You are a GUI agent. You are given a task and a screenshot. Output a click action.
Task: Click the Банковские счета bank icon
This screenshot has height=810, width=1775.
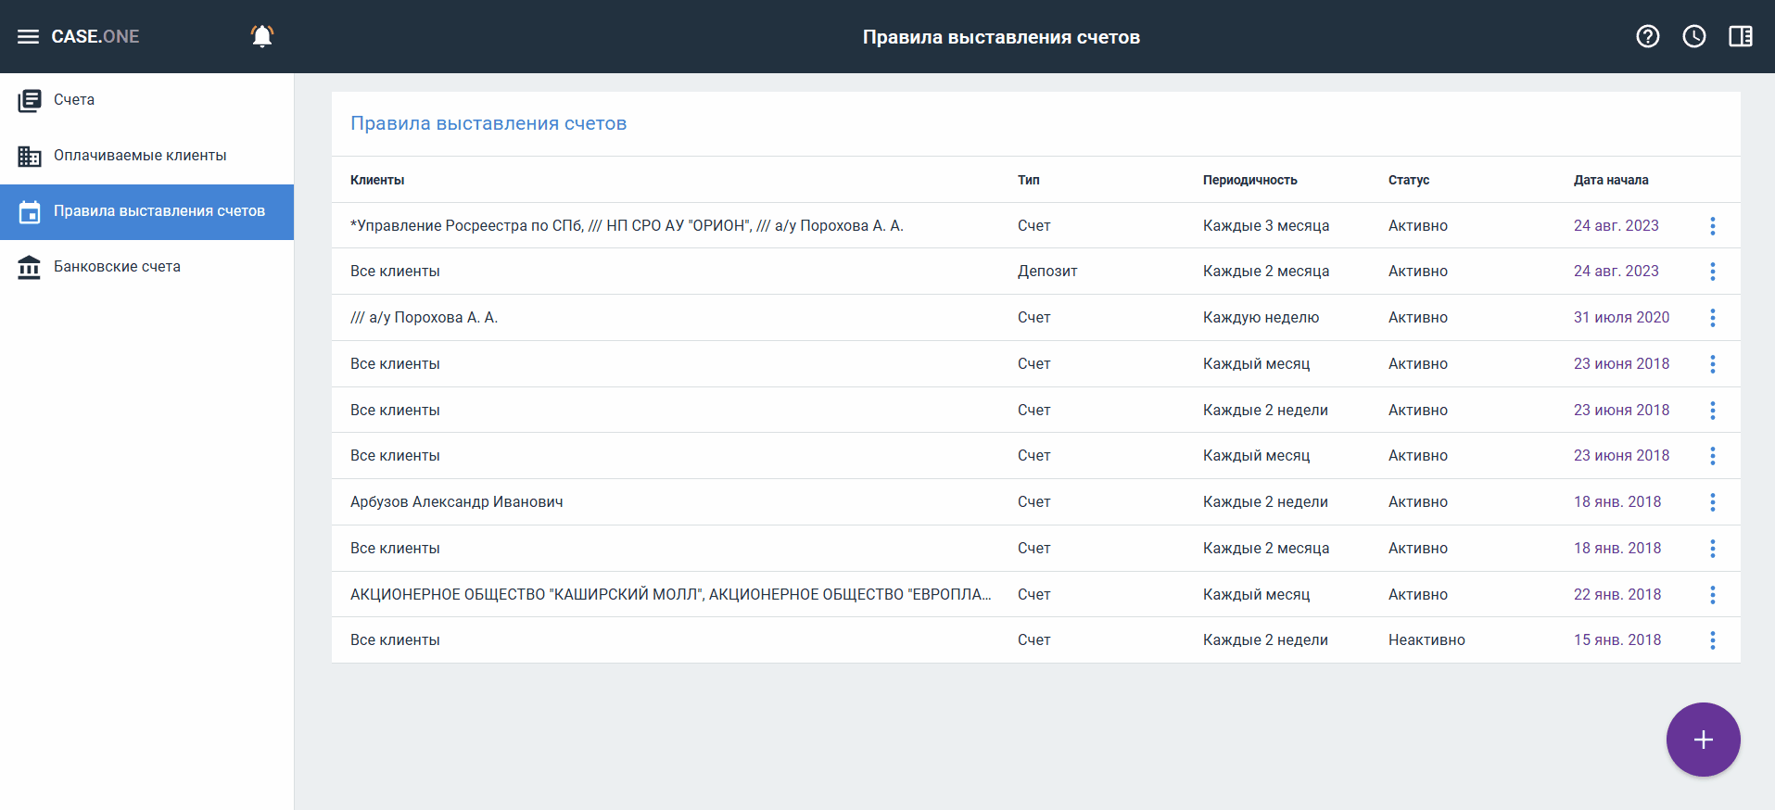pos(30,267)
